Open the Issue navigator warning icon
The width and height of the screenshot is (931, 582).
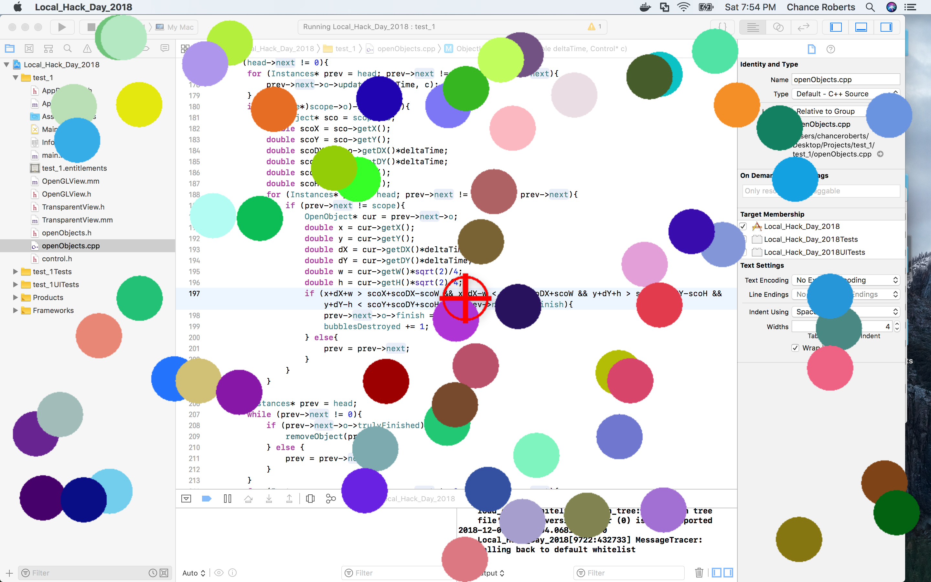point(87,48)
